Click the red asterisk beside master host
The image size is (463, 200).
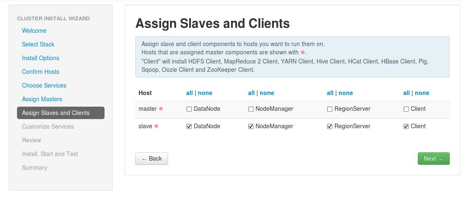[161, 109]
